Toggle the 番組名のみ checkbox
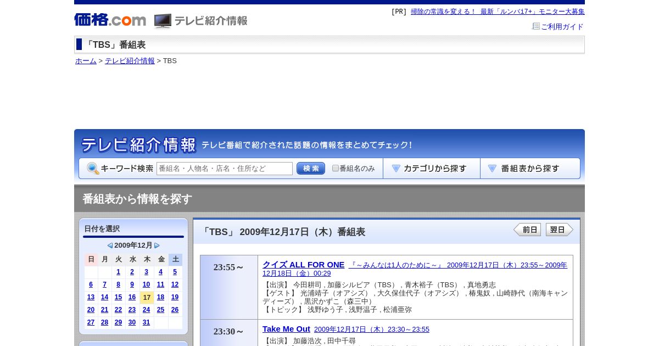Screen dimensions: 659x346 pos(336,168)
